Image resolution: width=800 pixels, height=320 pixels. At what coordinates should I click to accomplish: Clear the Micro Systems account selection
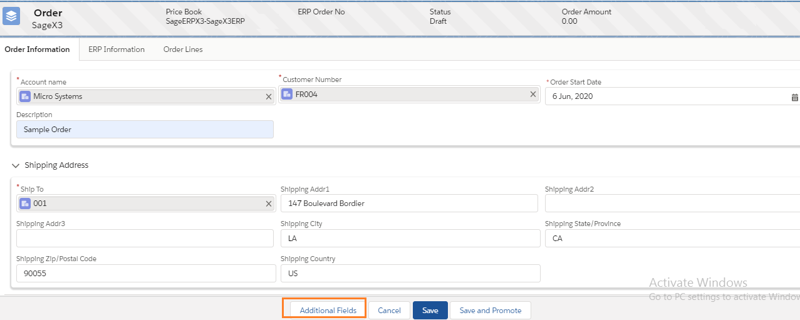point(269,96)
